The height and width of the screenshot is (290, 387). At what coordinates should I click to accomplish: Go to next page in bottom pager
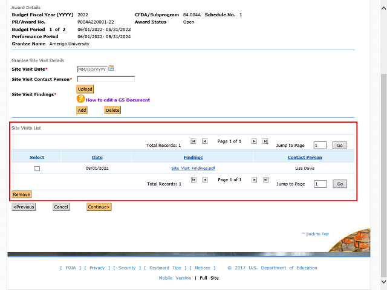[254, 180]
